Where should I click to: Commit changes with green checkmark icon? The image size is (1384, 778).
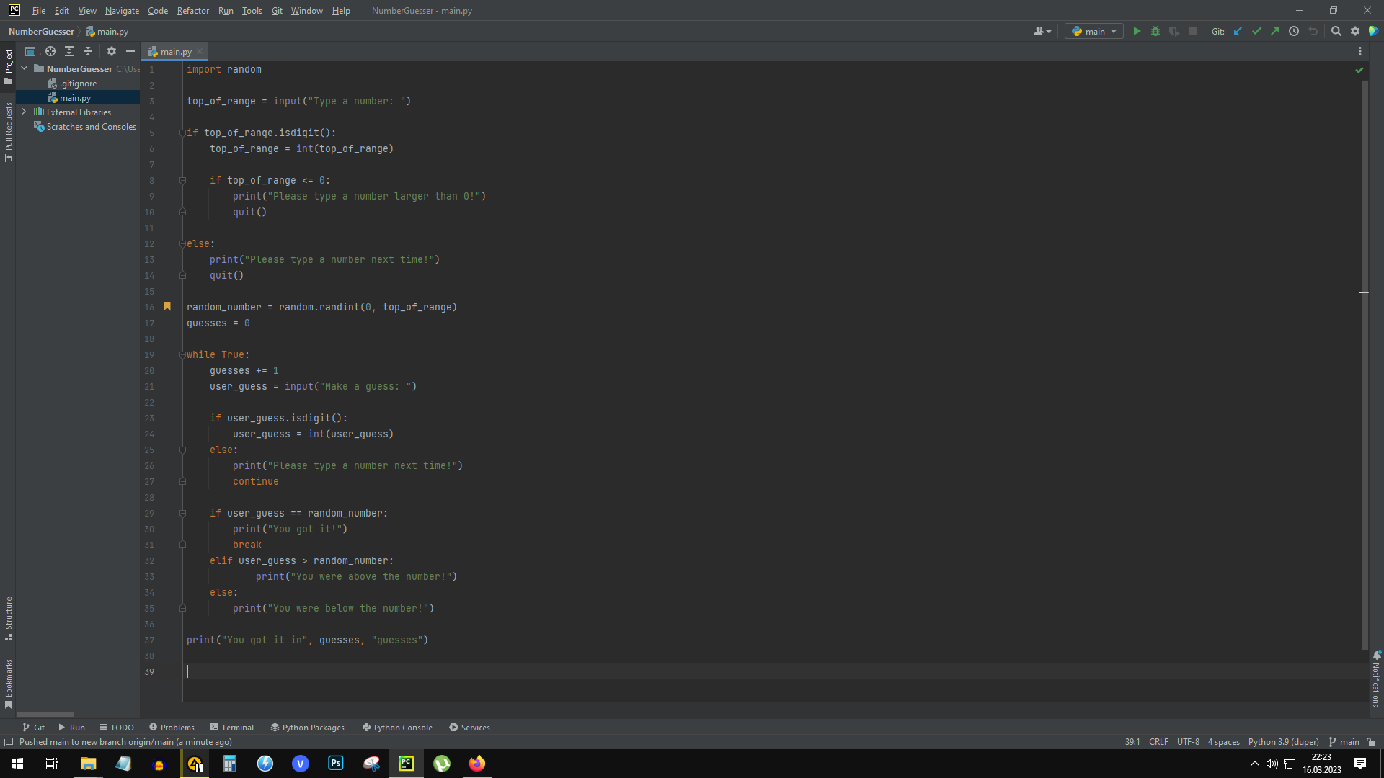tap(1256, 31)
